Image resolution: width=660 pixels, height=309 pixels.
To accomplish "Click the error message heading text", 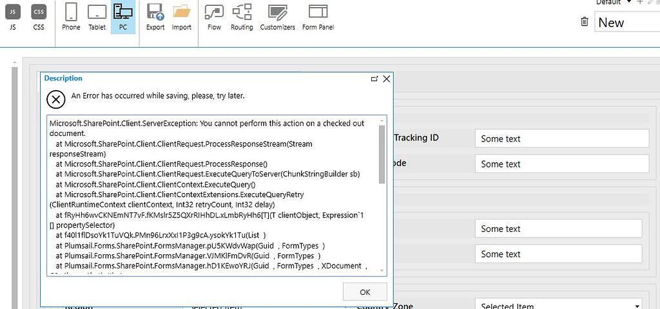I will [x=158, y=96].
